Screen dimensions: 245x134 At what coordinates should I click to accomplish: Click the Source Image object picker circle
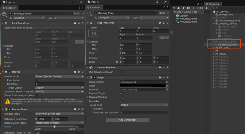[167, 82]
